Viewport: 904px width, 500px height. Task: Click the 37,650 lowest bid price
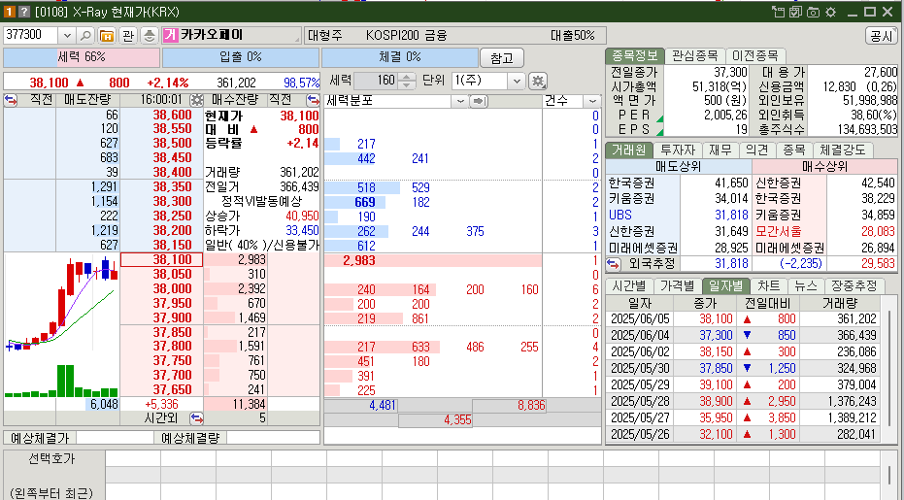coord(172,390)
